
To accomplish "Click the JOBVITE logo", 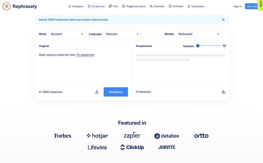I will coord(167,147).
